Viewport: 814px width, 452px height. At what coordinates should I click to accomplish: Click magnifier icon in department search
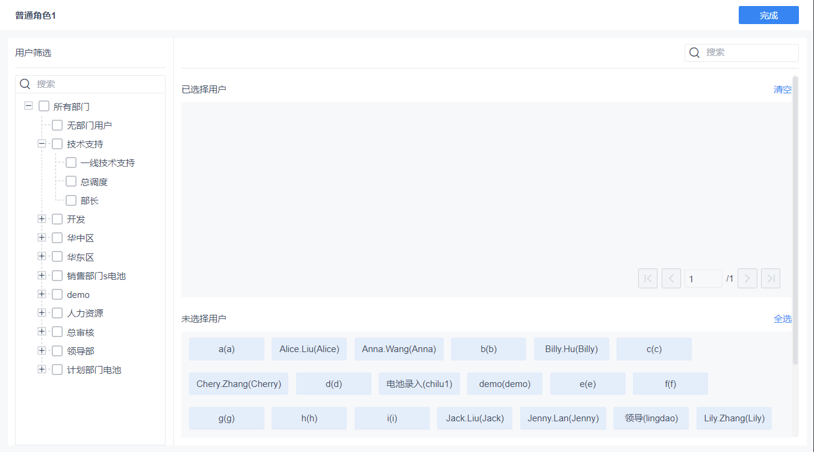[25, 84]
